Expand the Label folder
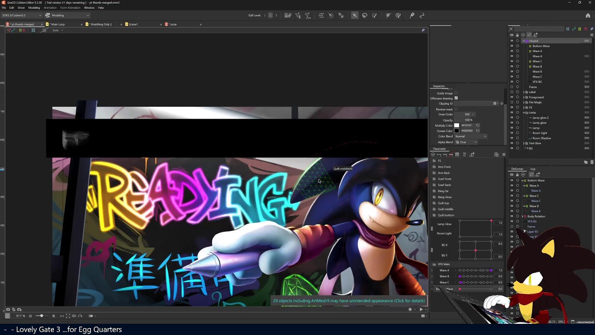This screenshot has width=595, height=335. pyautogui.click(x=524, y=92)
